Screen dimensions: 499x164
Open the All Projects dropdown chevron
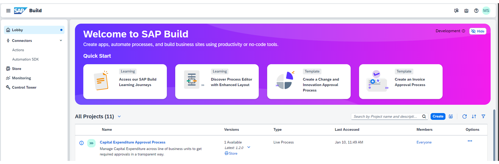pos(119,116)
